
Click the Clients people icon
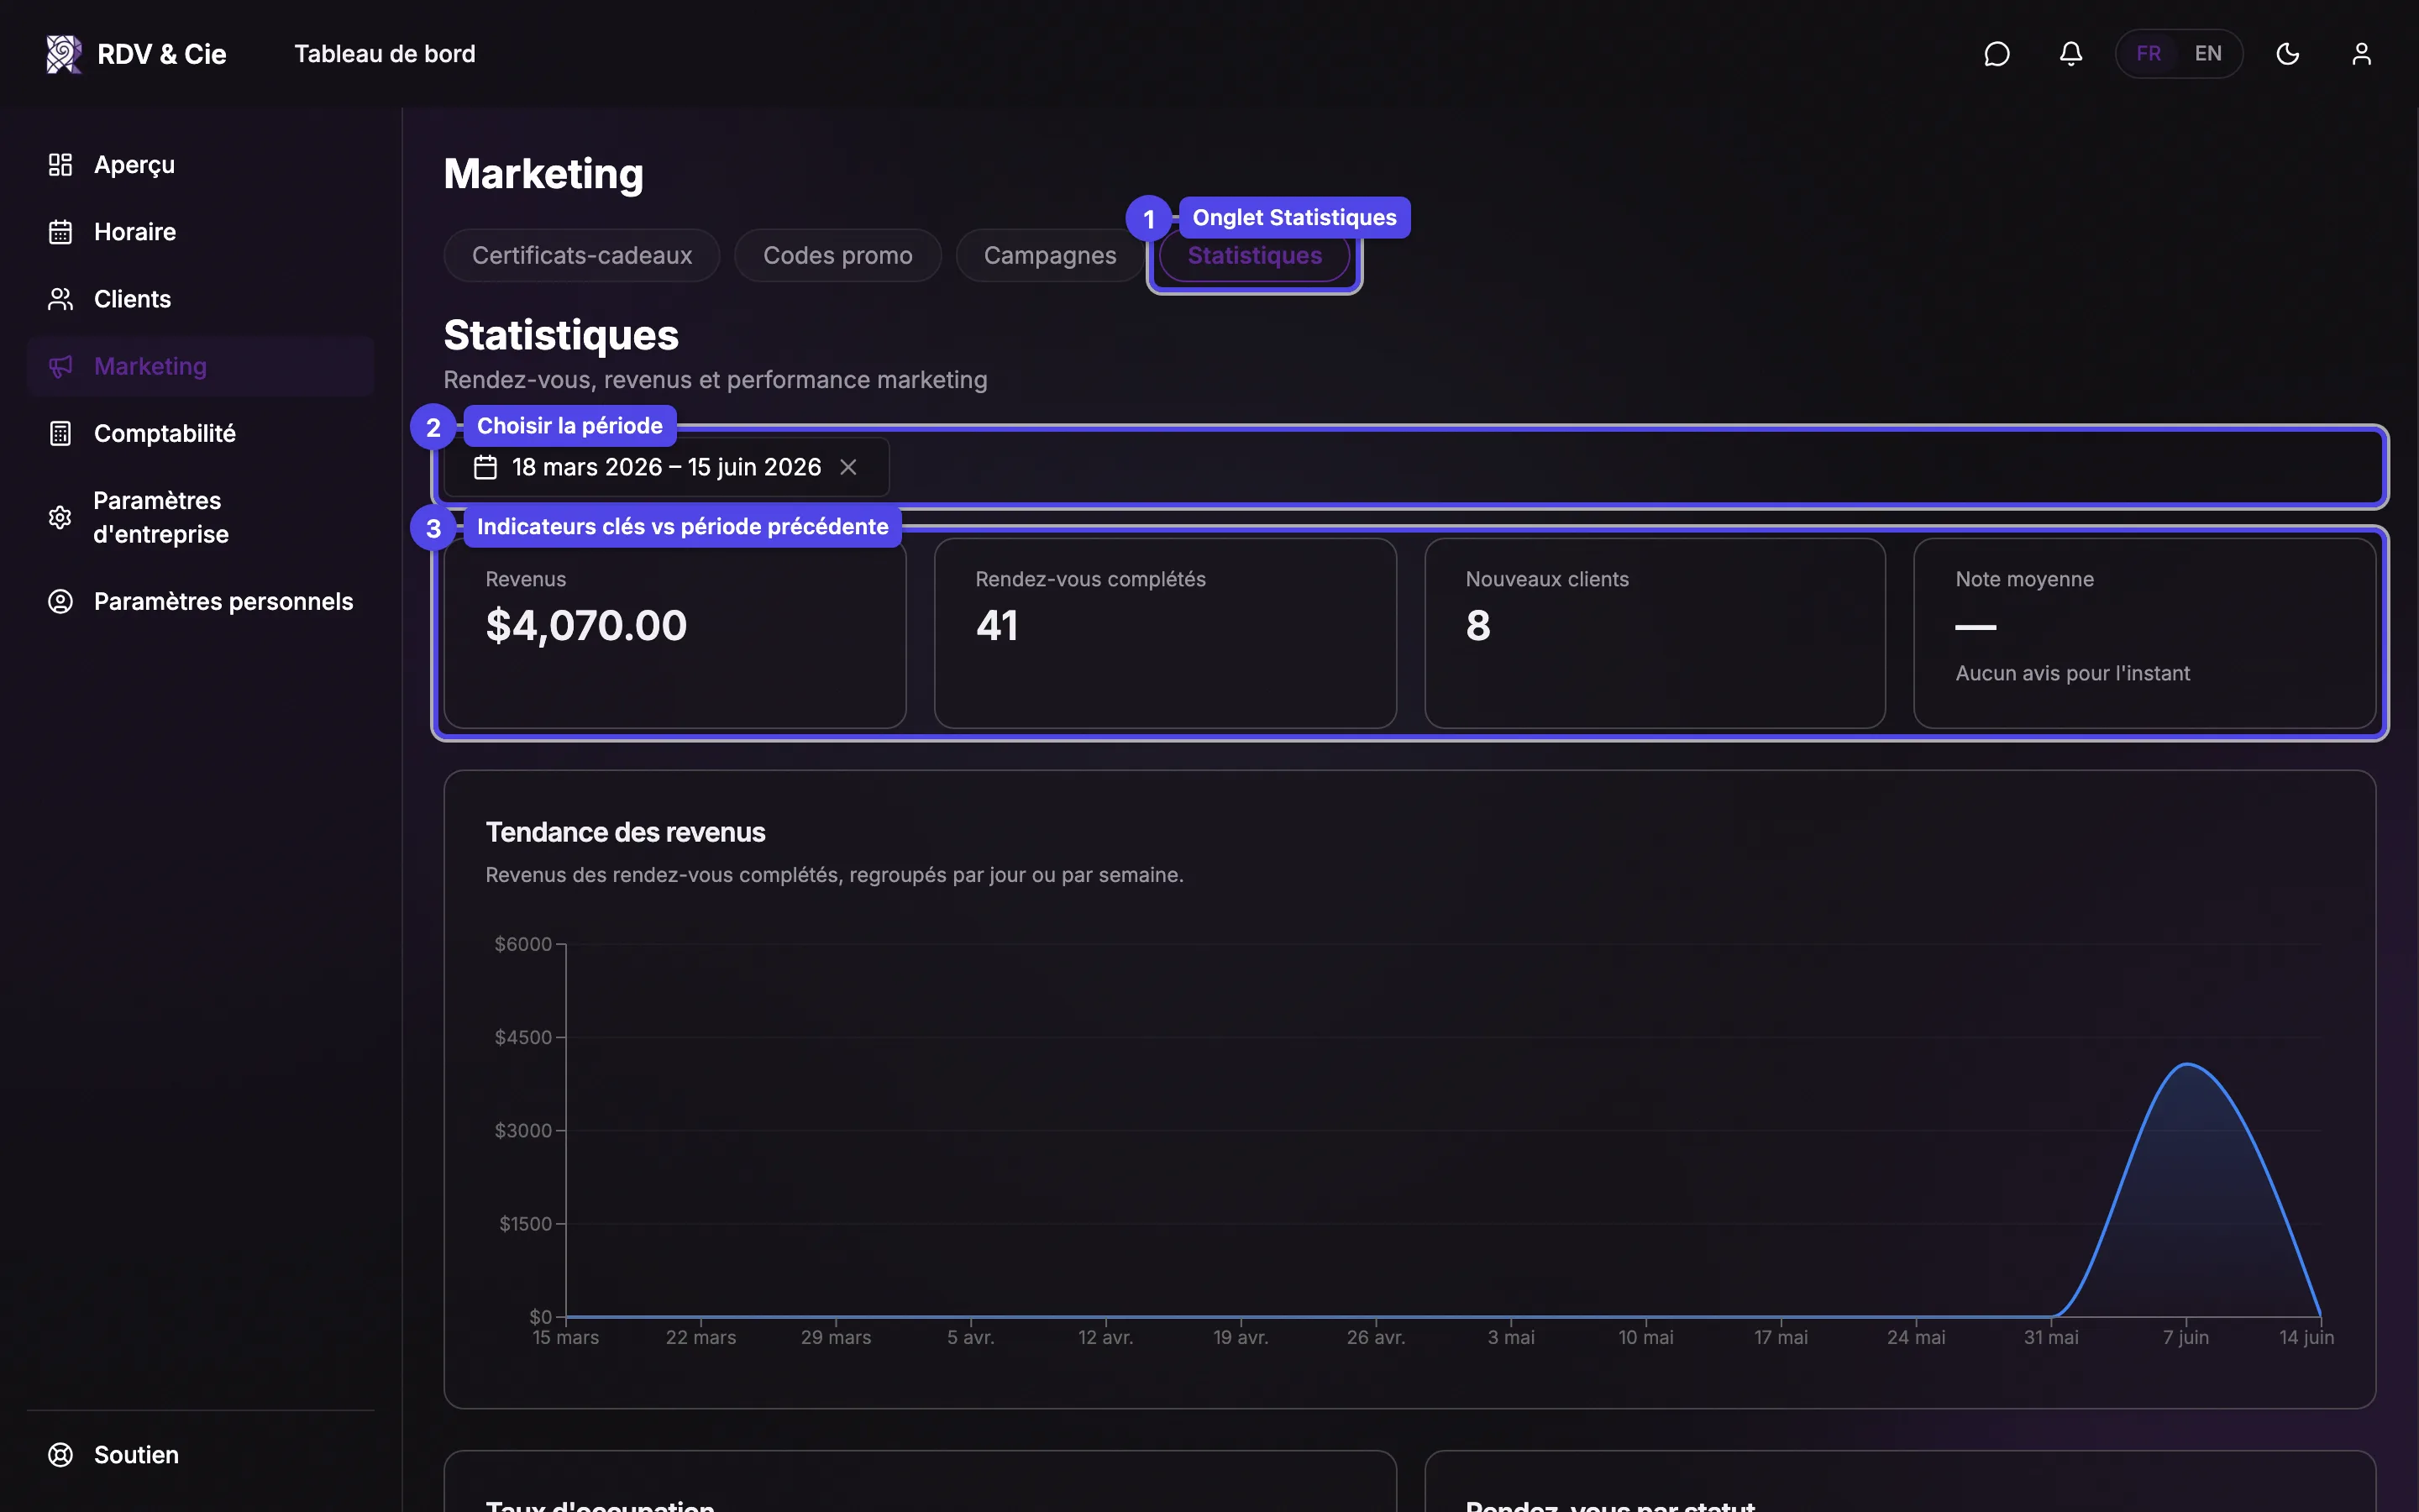[x=60, y=299]
